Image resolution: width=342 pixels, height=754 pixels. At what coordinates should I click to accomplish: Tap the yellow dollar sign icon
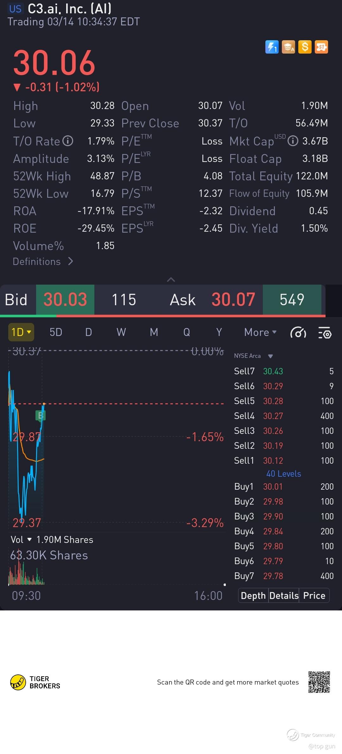coord(305,47)
